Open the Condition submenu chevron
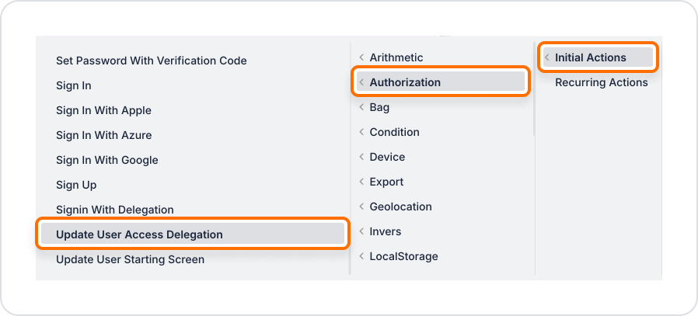Screen dimensions: 698x316 tap(361, 132)
